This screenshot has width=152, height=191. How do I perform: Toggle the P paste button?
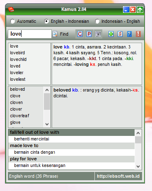tap(89, 34)
